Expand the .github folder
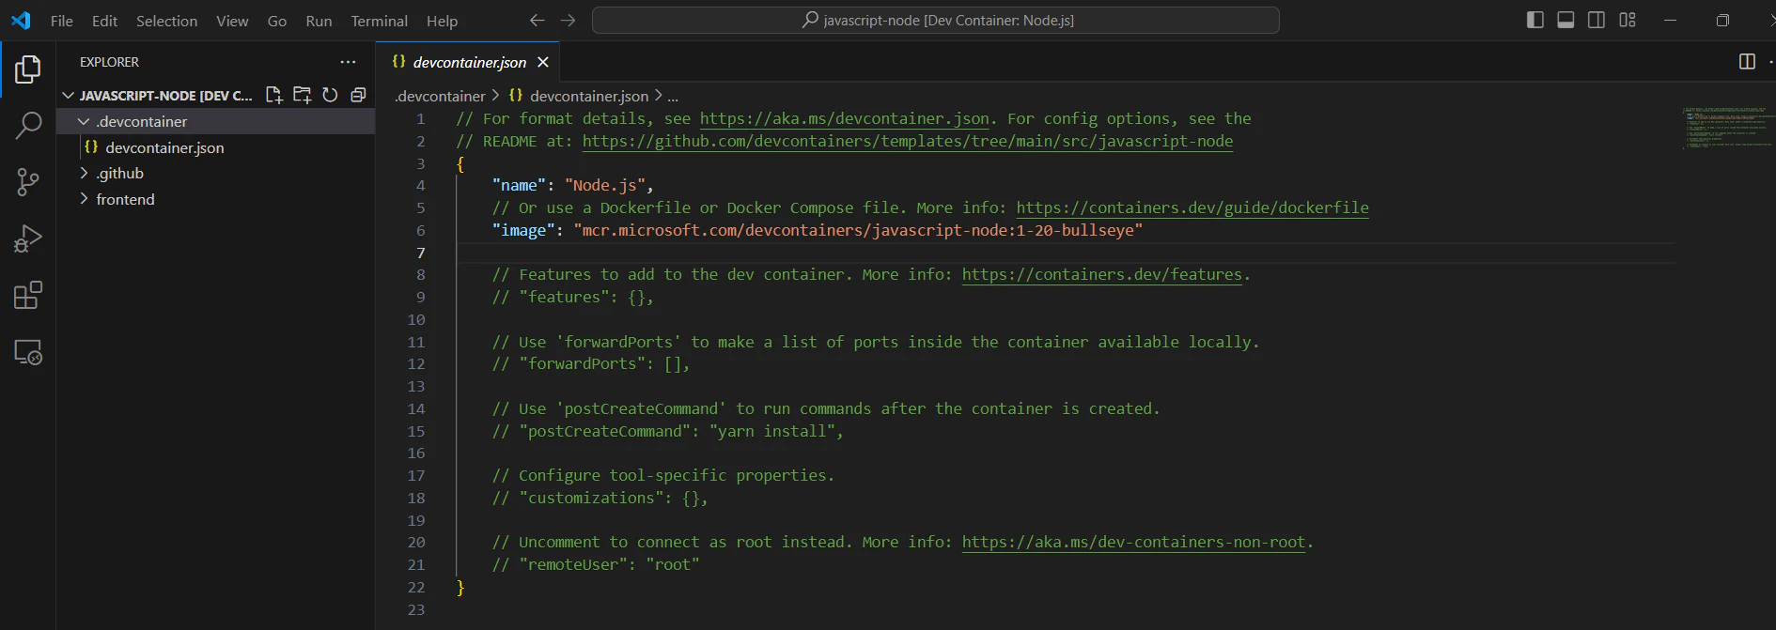Screen dimensions: 1776x630 (84, 173)
